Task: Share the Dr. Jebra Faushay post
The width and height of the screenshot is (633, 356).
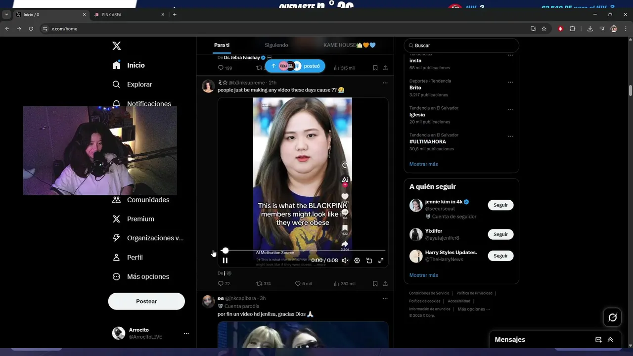Action: tap(385, 68)
